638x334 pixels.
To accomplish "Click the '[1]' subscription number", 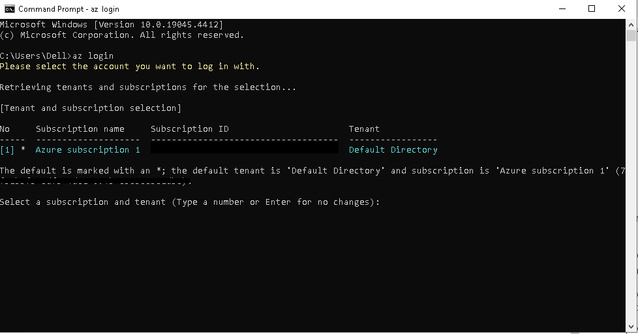I will click(x=7, y=150).
